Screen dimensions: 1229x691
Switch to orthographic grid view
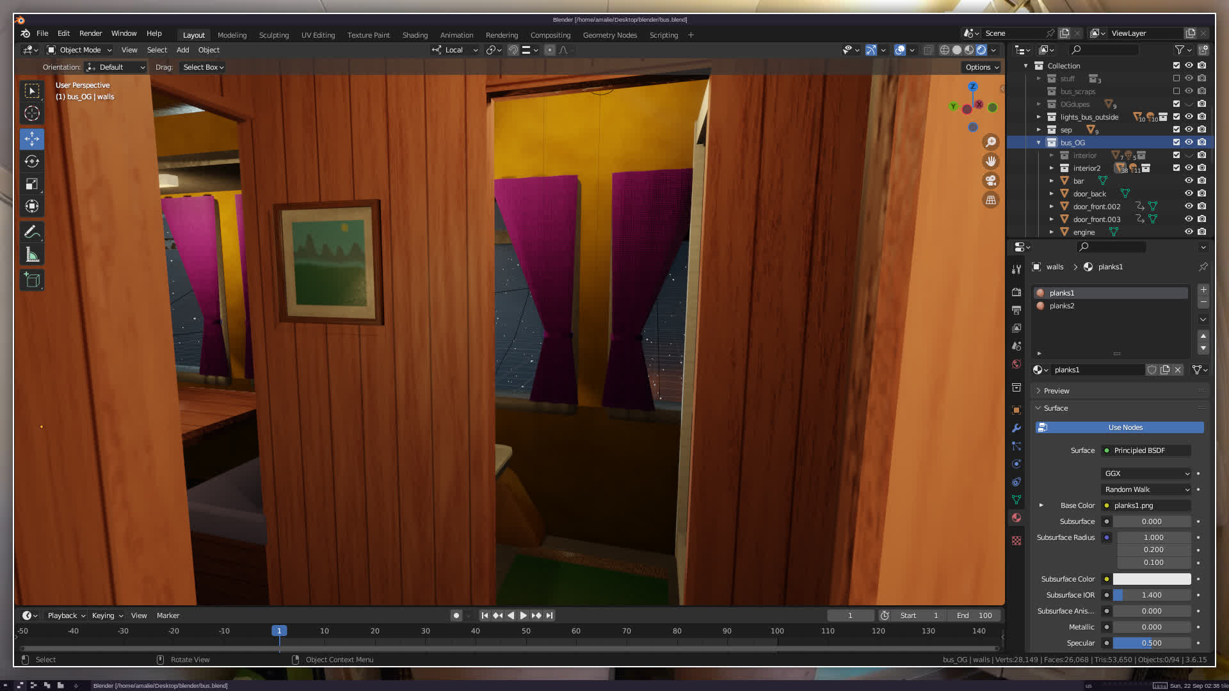pos(991,200)
